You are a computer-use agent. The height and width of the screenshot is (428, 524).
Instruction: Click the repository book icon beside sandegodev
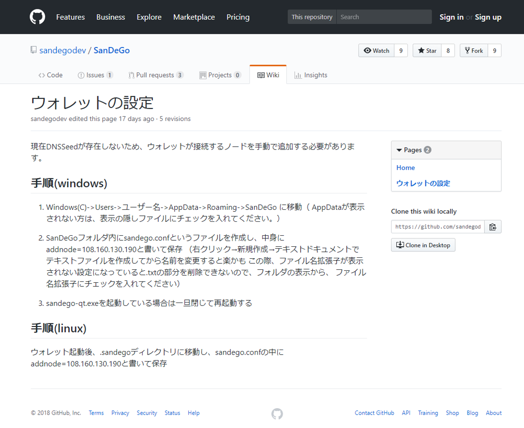point(34,50)
